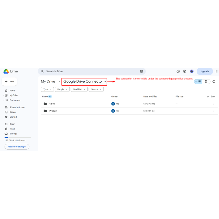Open Recent files
The image size is (219, 219).
coord(13,112)
